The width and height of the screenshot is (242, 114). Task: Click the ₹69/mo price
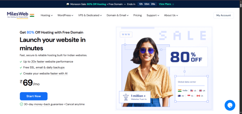coord(30,83)
